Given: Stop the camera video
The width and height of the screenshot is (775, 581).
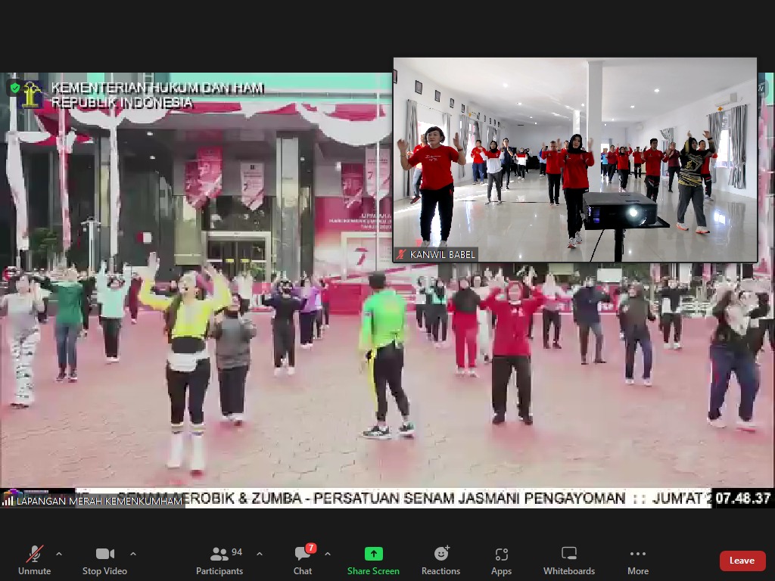Looking at the screenshot, I should pyautogui.click(x=104, y=560).
